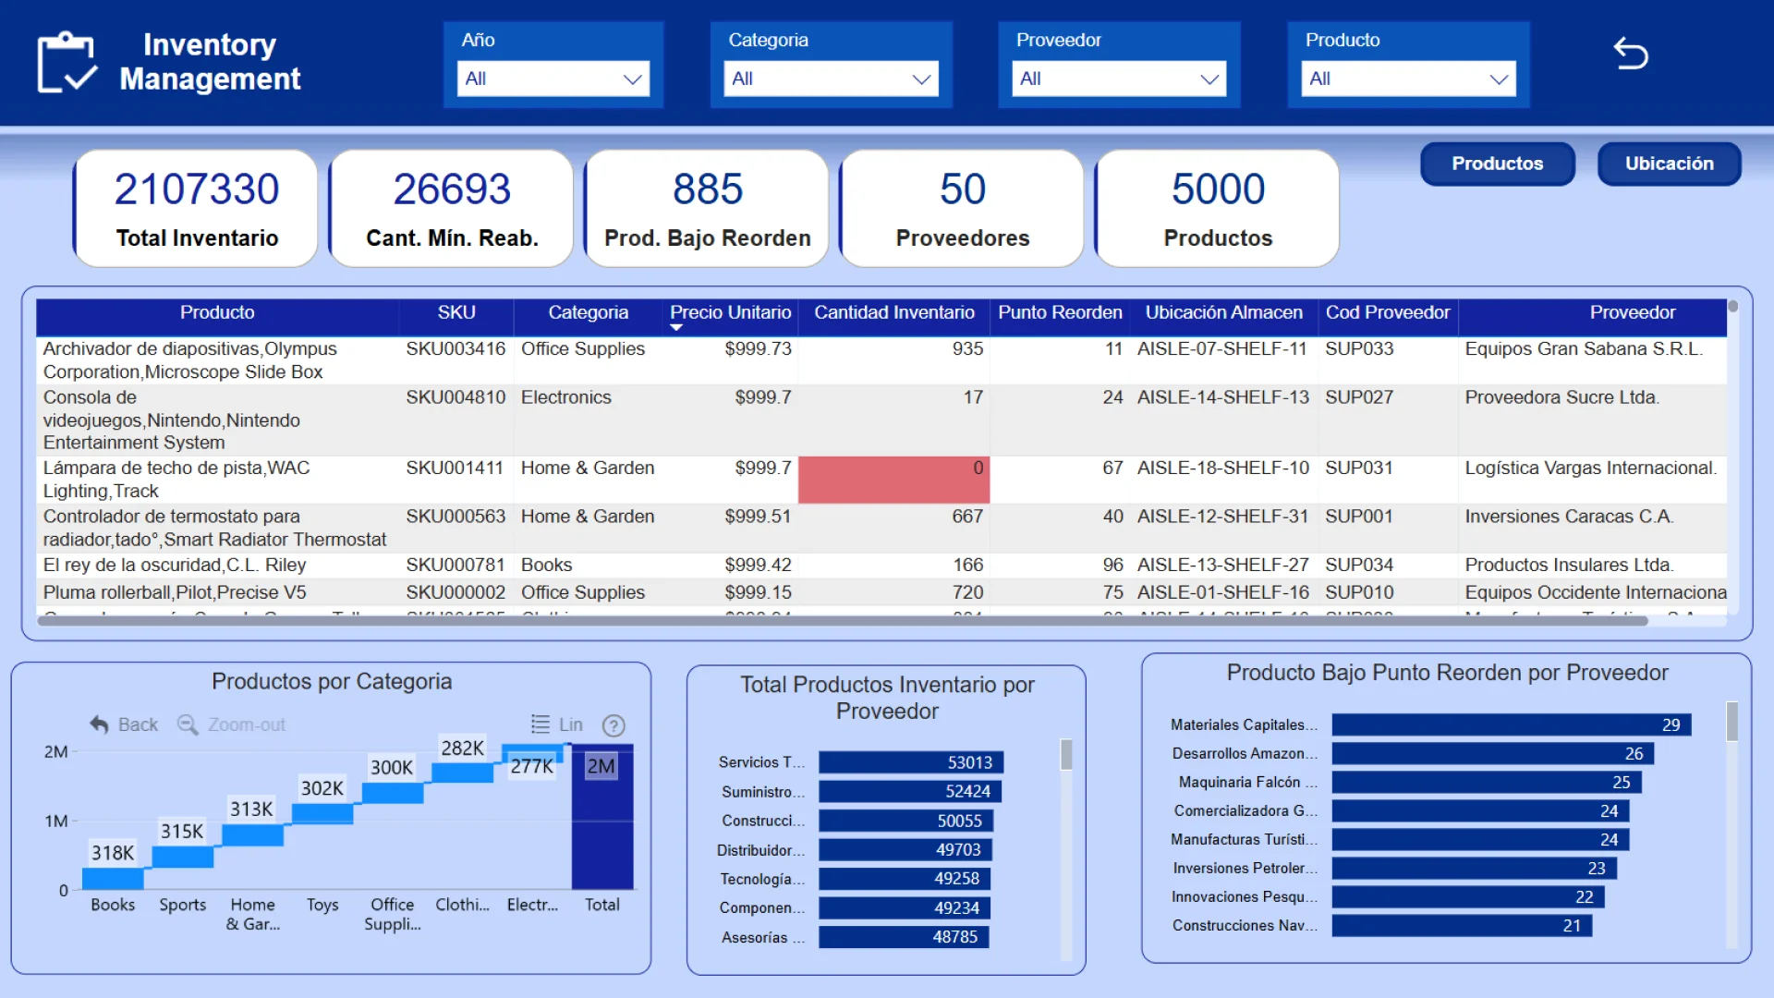Expand the Producto filter dropdown
Viewport: 1774px width, 998px height.
point(1407,79)
